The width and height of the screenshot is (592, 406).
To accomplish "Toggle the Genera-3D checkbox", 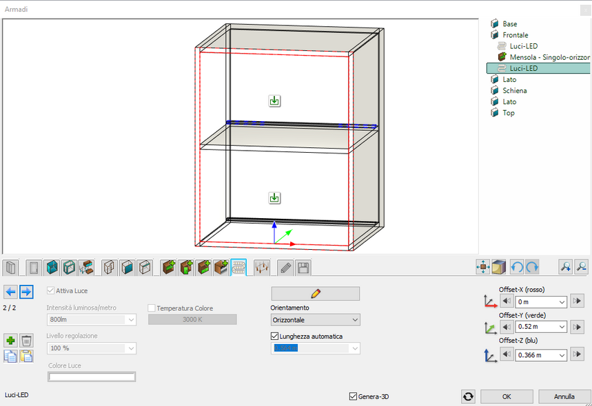I will (353, 396).
